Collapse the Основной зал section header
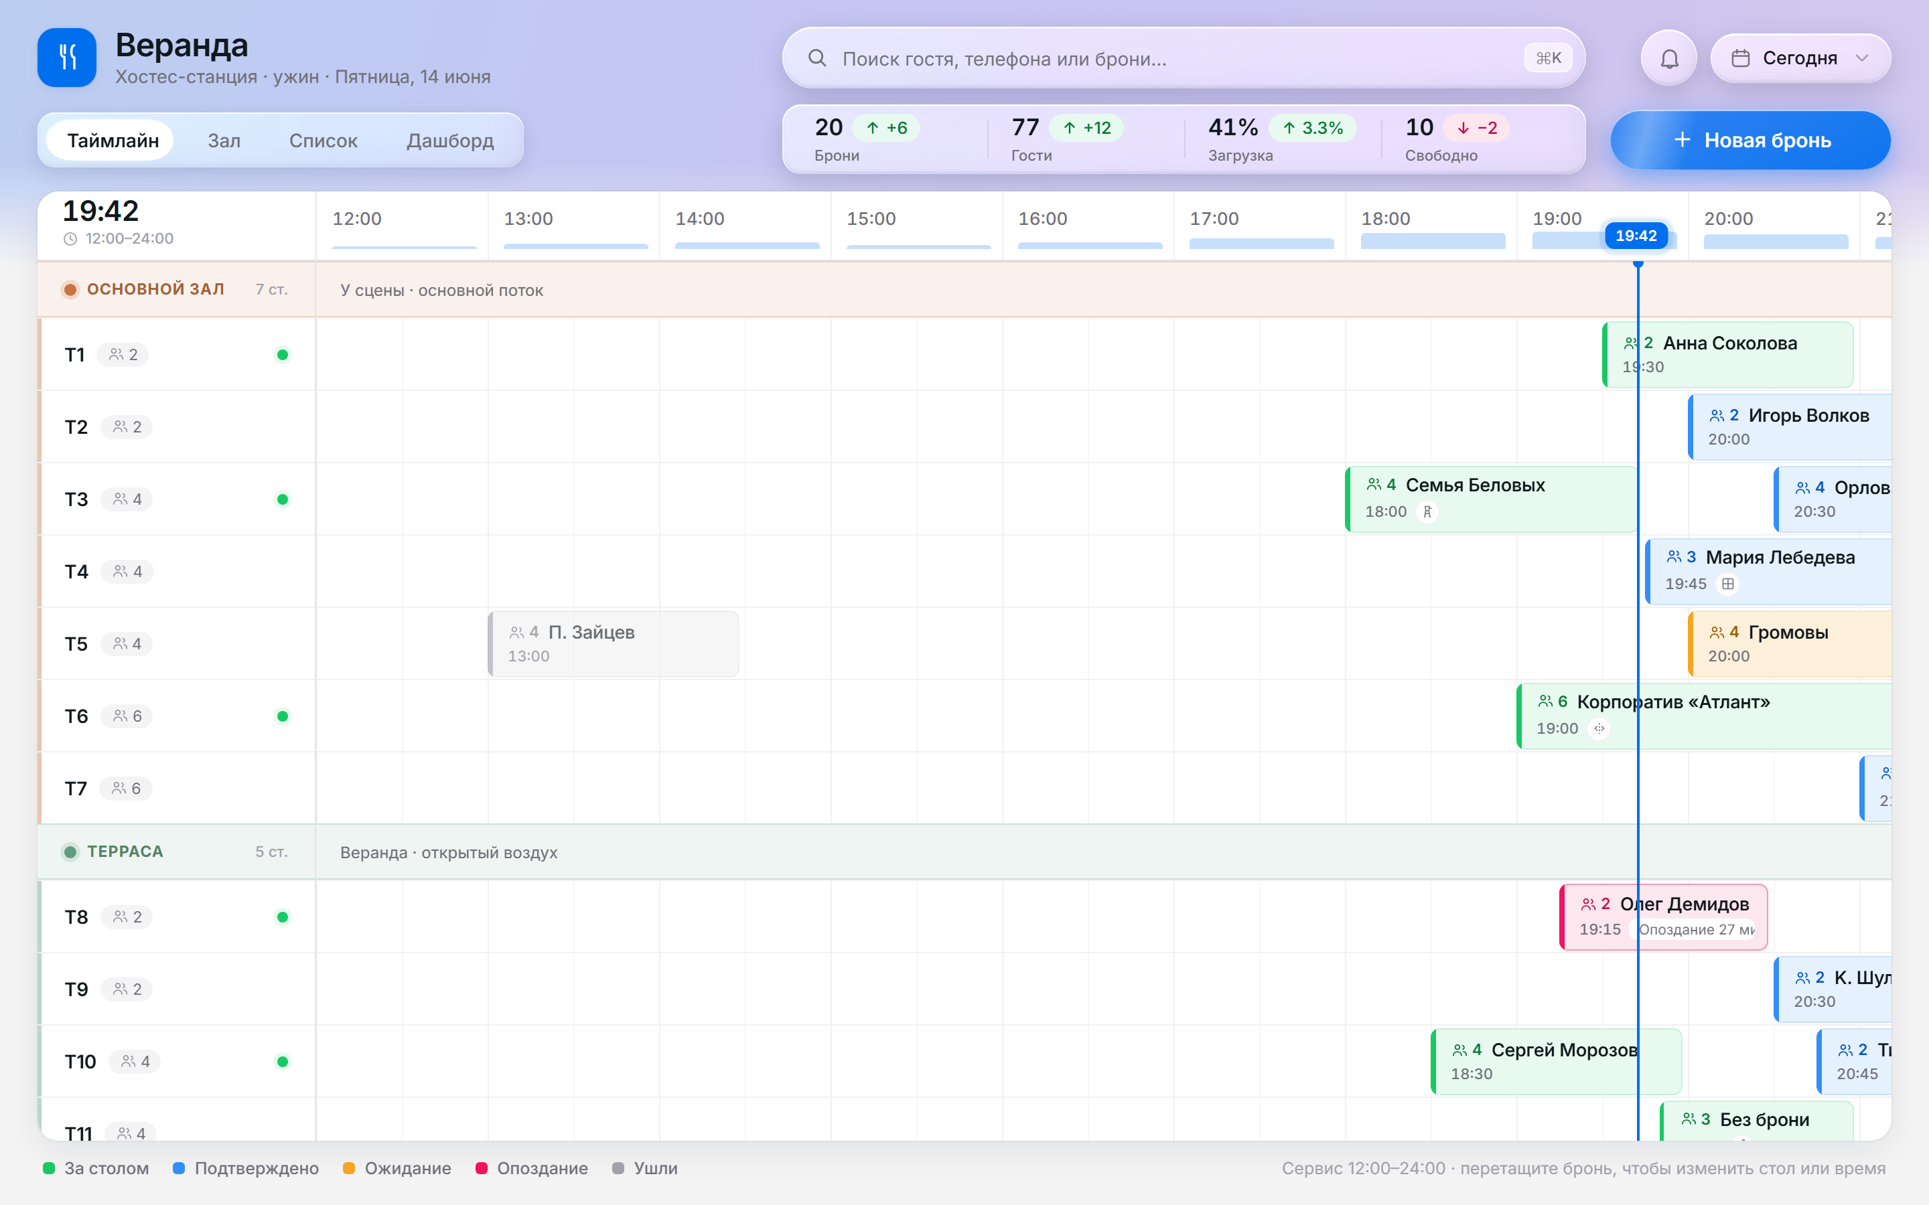Viewport: 1929px width, 1205px height. tap(176, 289)
